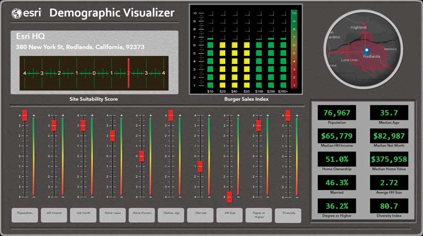The image size is (423, 236).
Task: Click the 380 New York St address text
Action: (80, 47)
